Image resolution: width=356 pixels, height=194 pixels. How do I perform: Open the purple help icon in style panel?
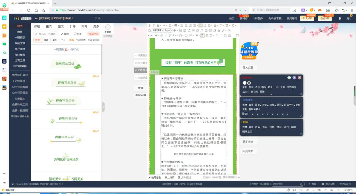294,78
